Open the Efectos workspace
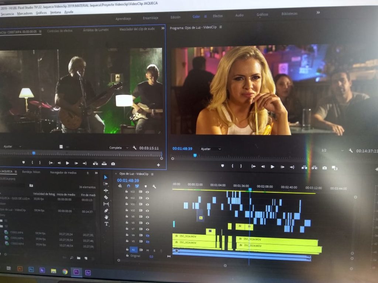This screenshot has width=378, height=283. pos(217,16)
